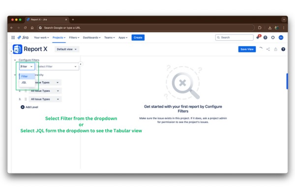Click the Report X app logo
This screenshot has height=196, width=295.
point(18,49)
